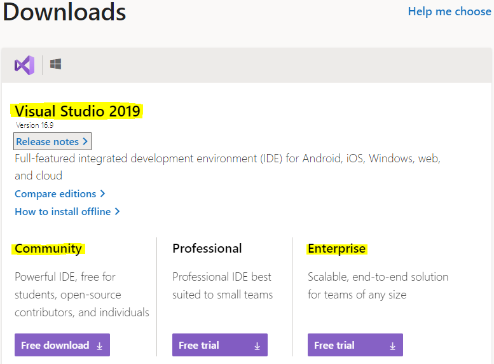Open Release notes link
This screenshot has height=364, width=494.
(52, 141)
